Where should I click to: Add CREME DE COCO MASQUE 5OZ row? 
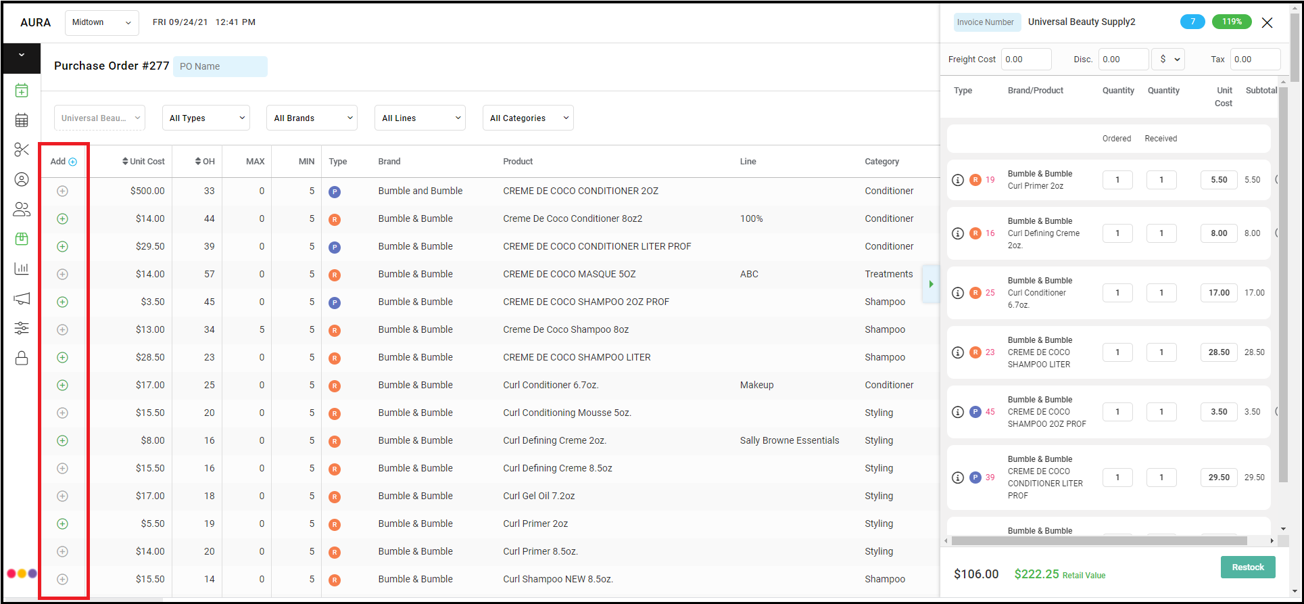62,275
